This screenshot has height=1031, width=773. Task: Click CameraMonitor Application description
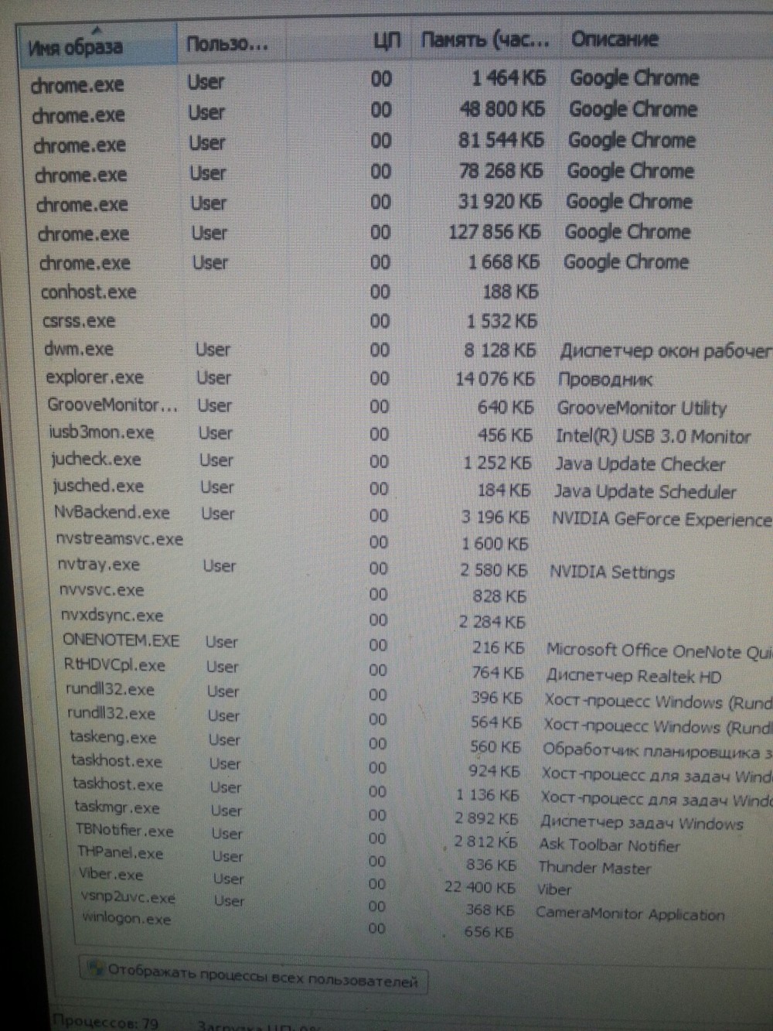630,913
